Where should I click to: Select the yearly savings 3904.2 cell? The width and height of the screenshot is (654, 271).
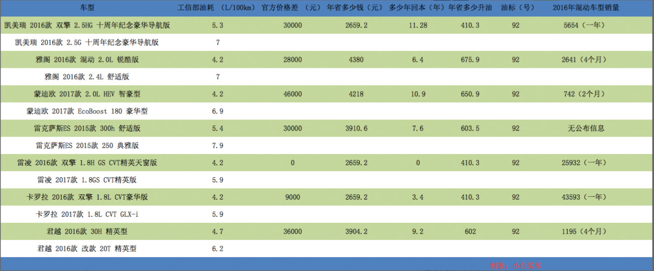(355, 232)
